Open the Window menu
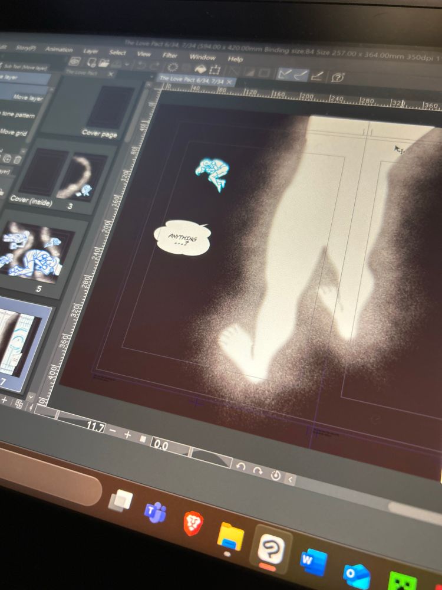The image size is (442, 590). click(202, 57)
